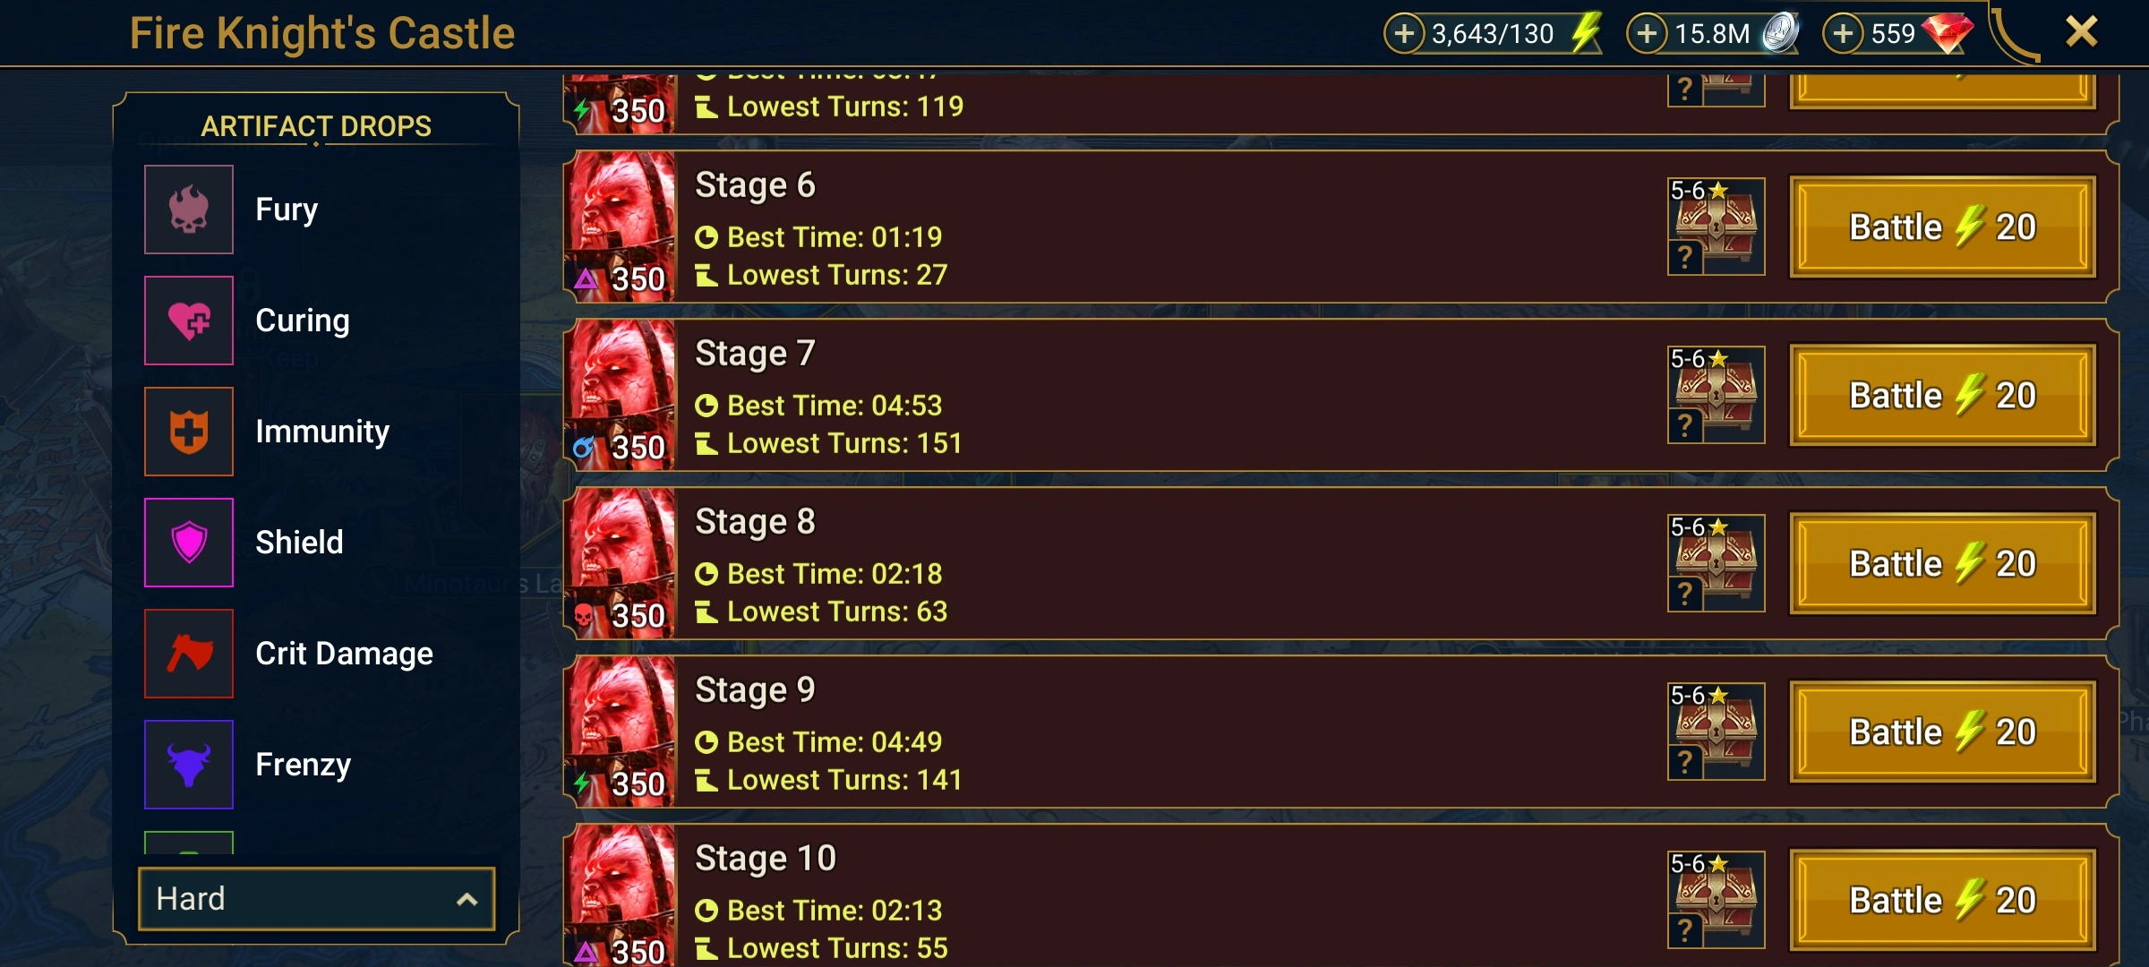2149x967 pixels.
Task: Start Stage 10 battle for 20 energy
Action: [1943, 901]
